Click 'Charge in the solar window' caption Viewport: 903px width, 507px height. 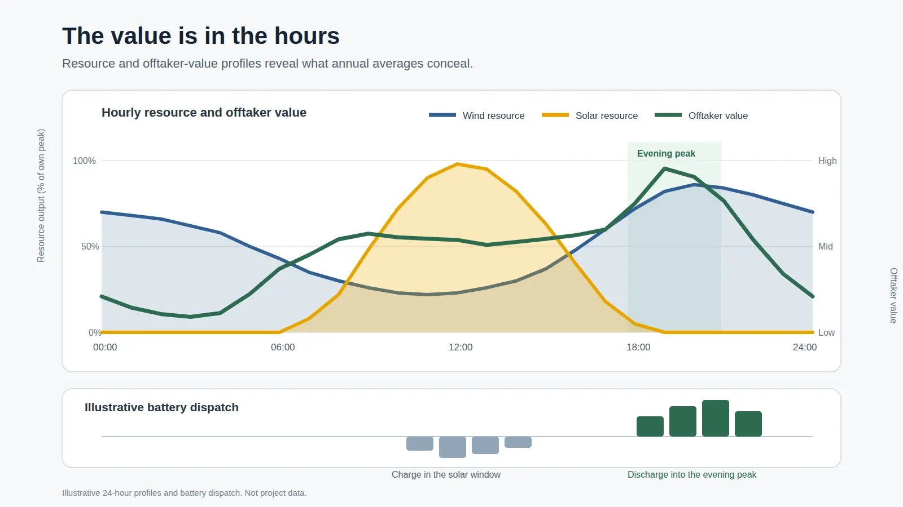click(x=446, y=475)
